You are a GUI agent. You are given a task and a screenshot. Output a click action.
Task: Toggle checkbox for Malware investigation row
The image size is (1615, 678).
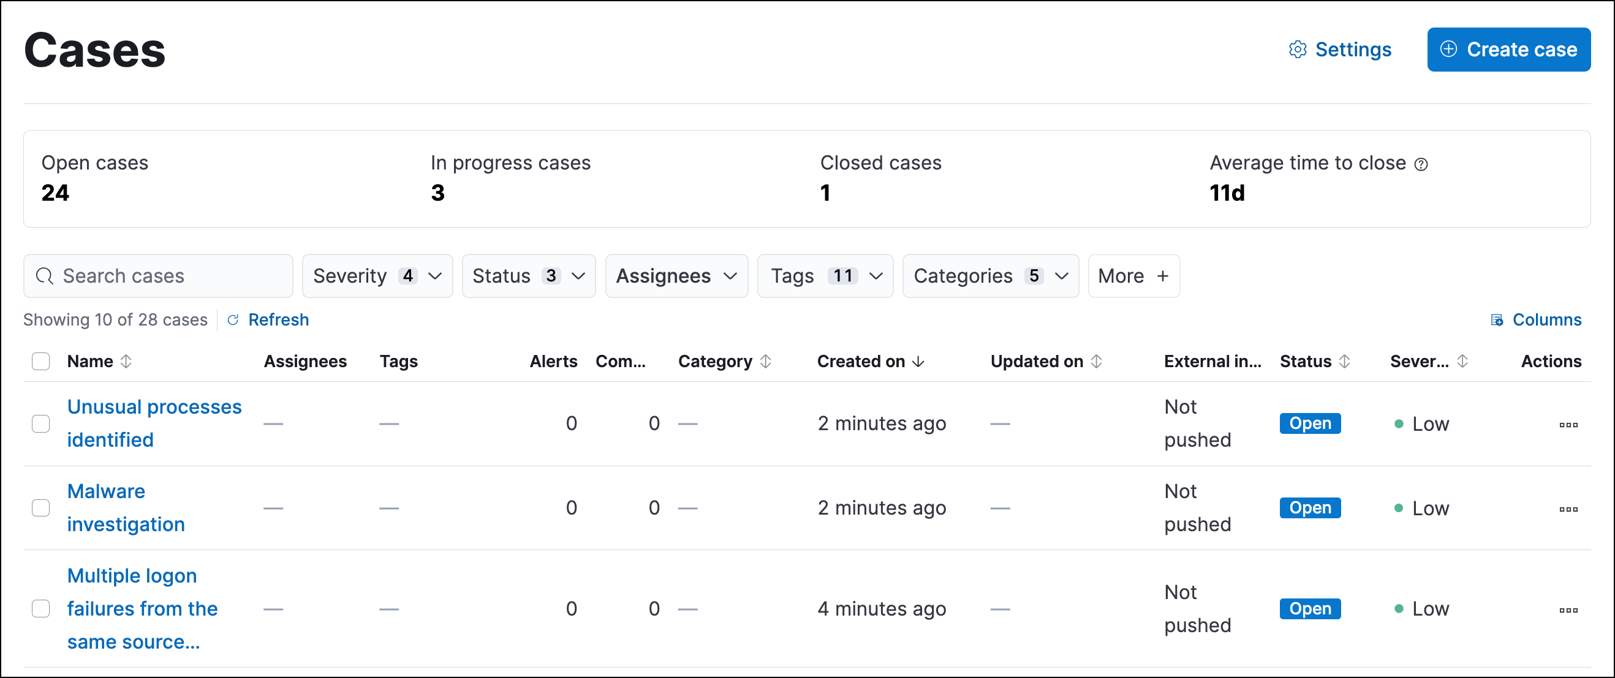coord(41,509)
